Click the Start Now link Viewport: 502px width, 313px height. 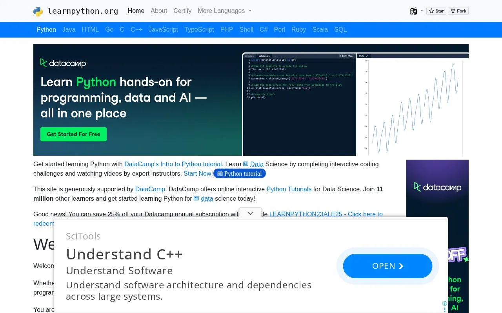tap(198, 173)
